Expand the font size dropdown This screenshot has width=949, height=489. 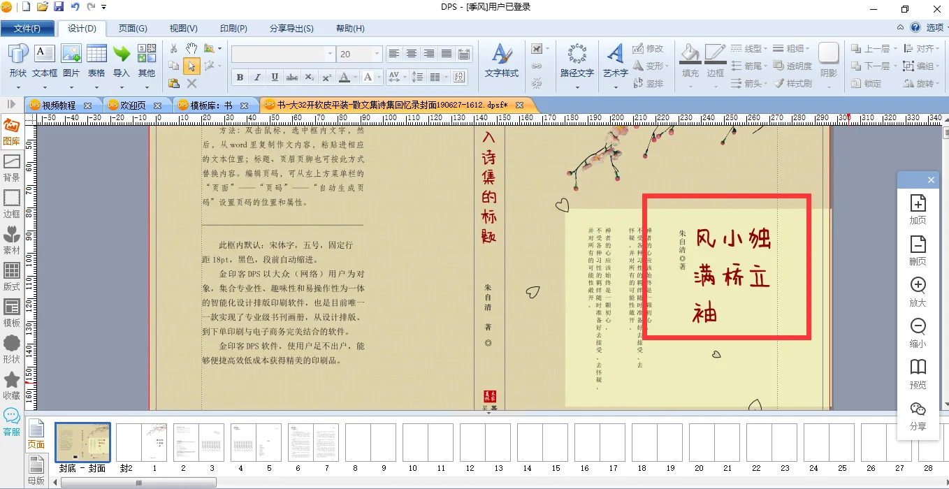tap(377, 54)
